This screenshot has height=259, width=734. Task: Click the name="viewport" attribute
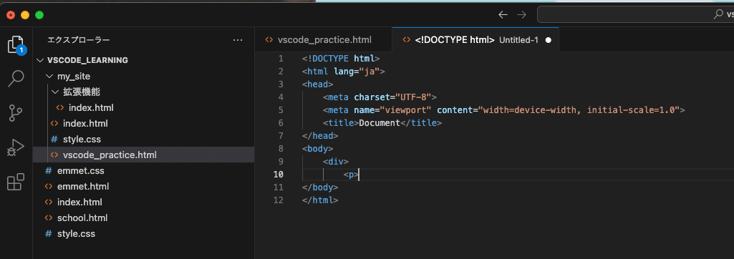(392, 110)
